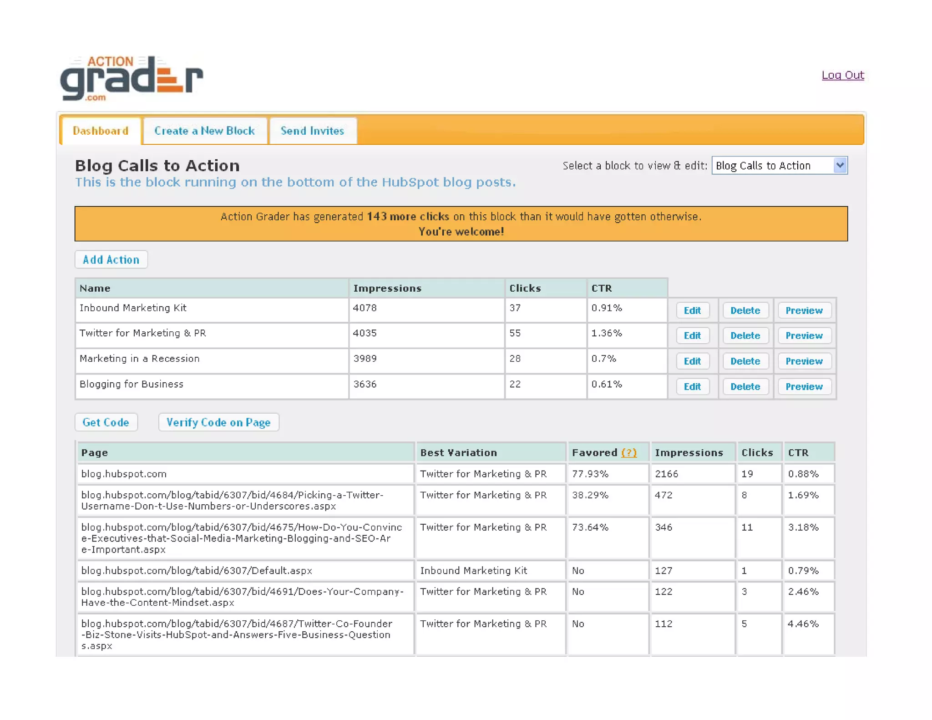Switch to the Dashboard tab
Screen dimensions: 932x720
point(101,131)
